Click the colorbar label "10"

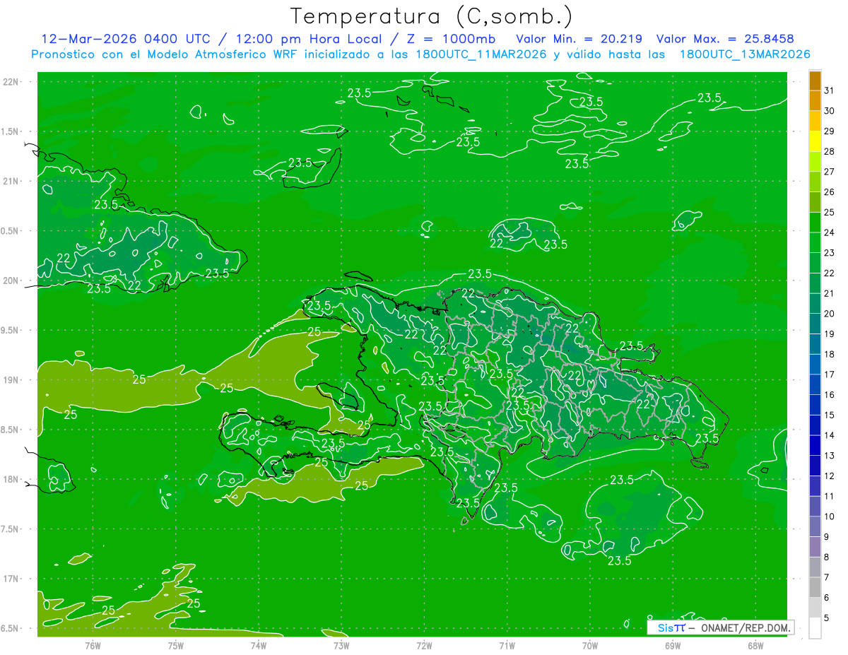[829, 517]
